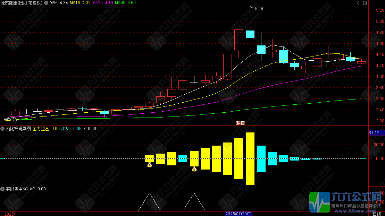Click the 2025/07/30 date marker
Viewport: 385px width, 216px height.
click(x=238, y=214)
